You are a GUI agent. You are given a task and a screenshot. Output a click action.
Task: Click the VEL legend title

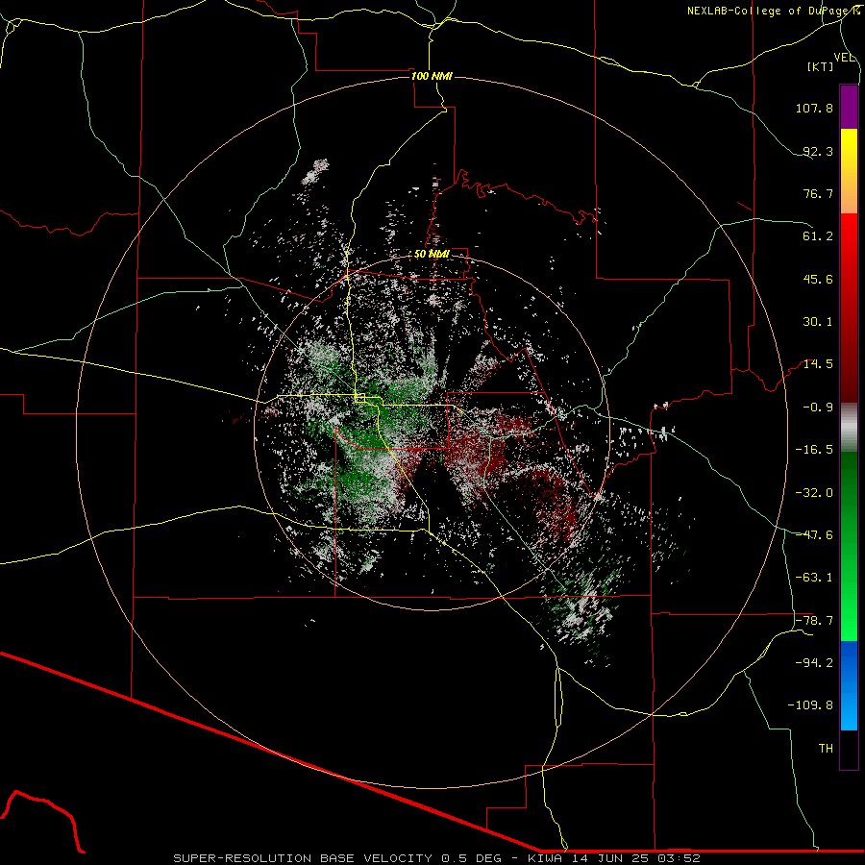[x=844, y=58]
